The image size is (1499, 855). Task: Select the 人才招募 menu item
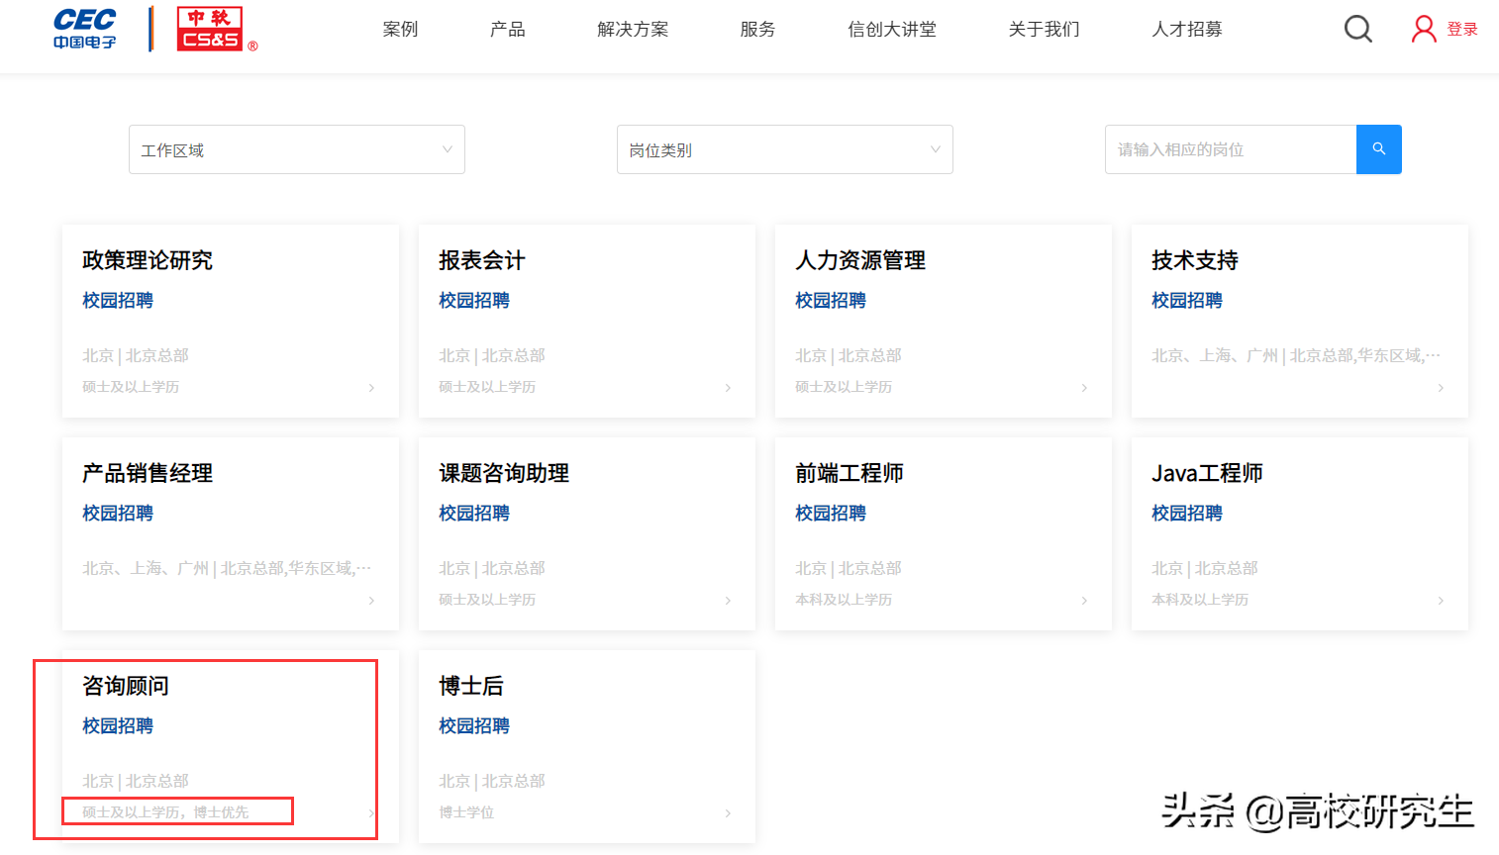1186,29
